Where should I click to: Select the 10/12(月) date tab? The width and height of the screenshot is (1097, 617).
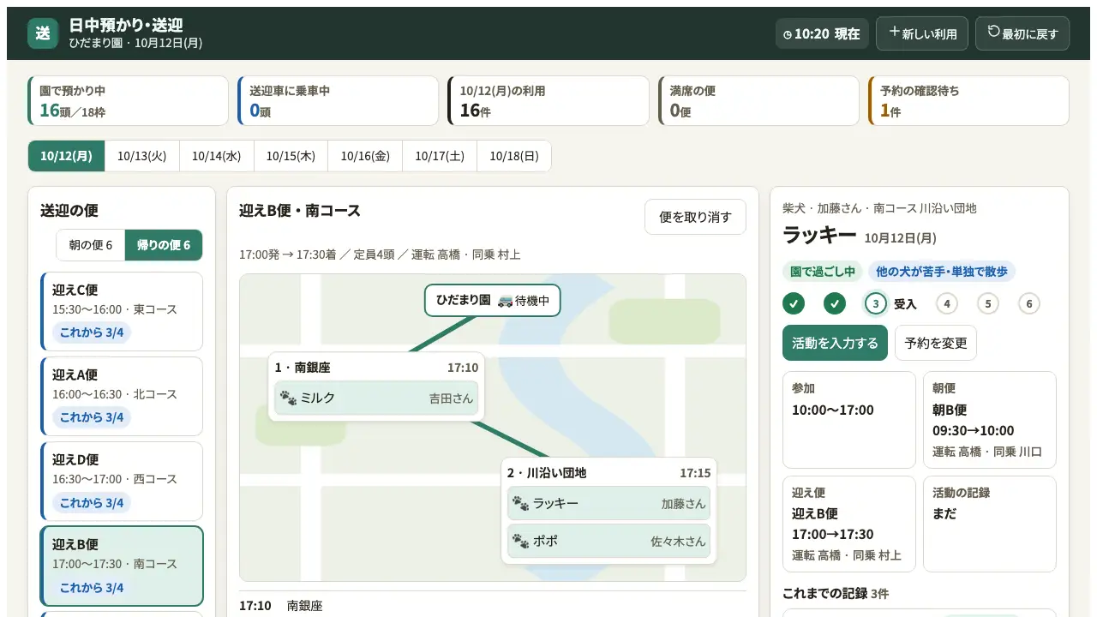click(x=66, y=156)
